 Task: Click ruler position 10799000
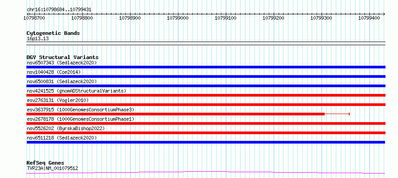coord(178,18)
